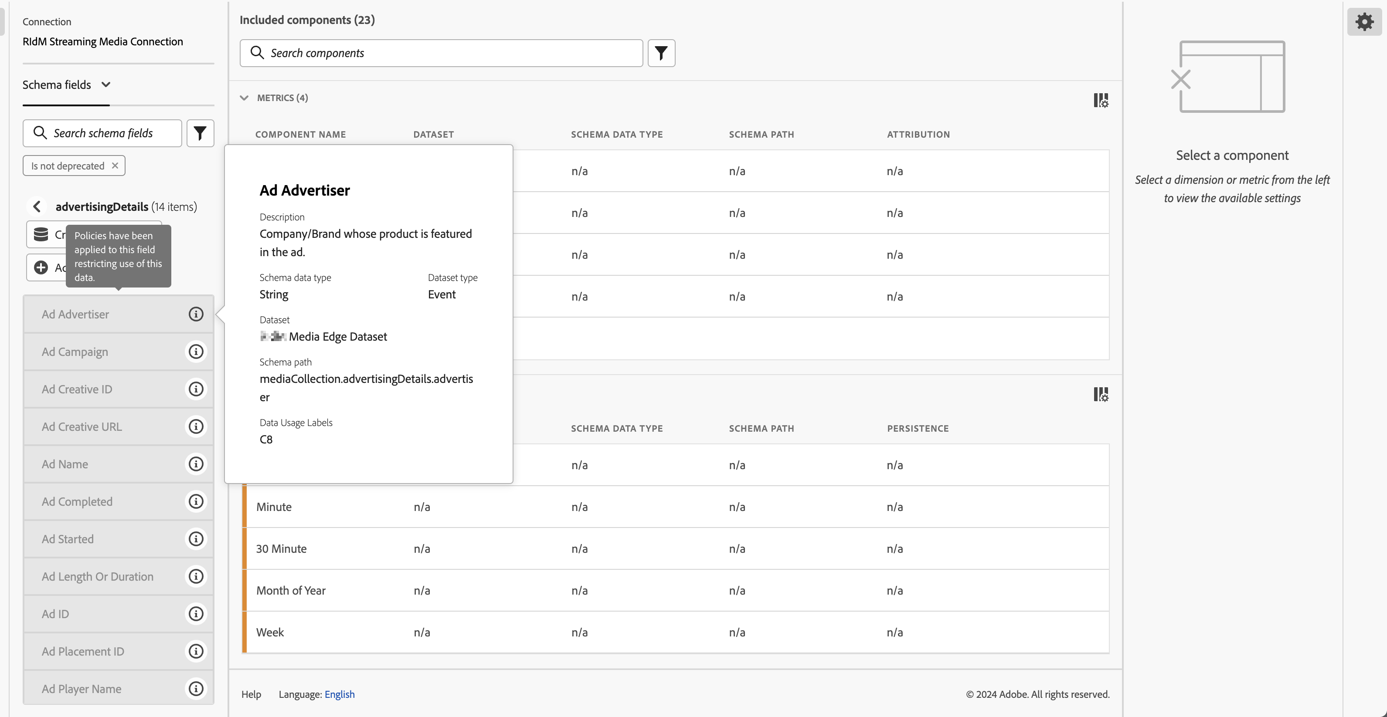Open the Help link in footer
This screenshot has height=717, width=1387.
[x=251, y=694]
